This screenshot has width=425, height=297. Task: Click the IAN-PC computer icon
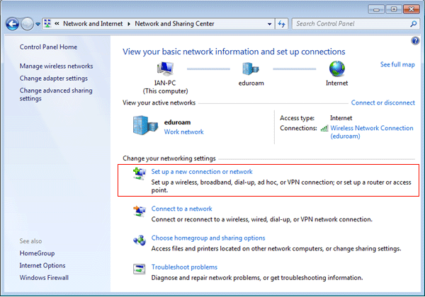point(164,69)
